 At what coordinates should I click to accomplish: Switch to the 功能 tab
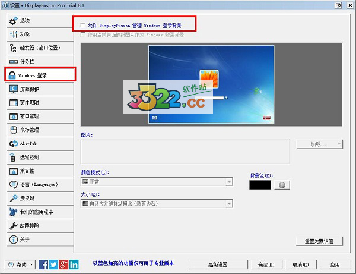(x=40, y=34)
